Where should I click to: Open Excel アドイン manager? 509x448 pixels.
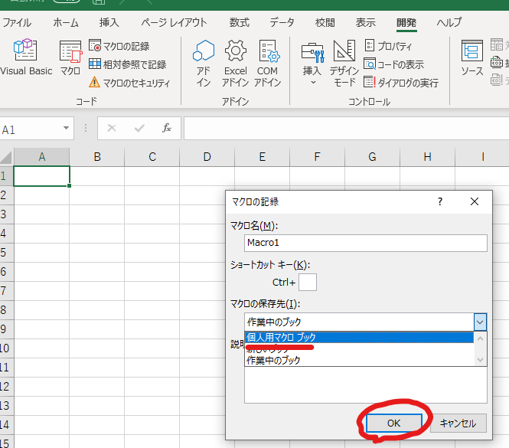(x=235, y=64)
